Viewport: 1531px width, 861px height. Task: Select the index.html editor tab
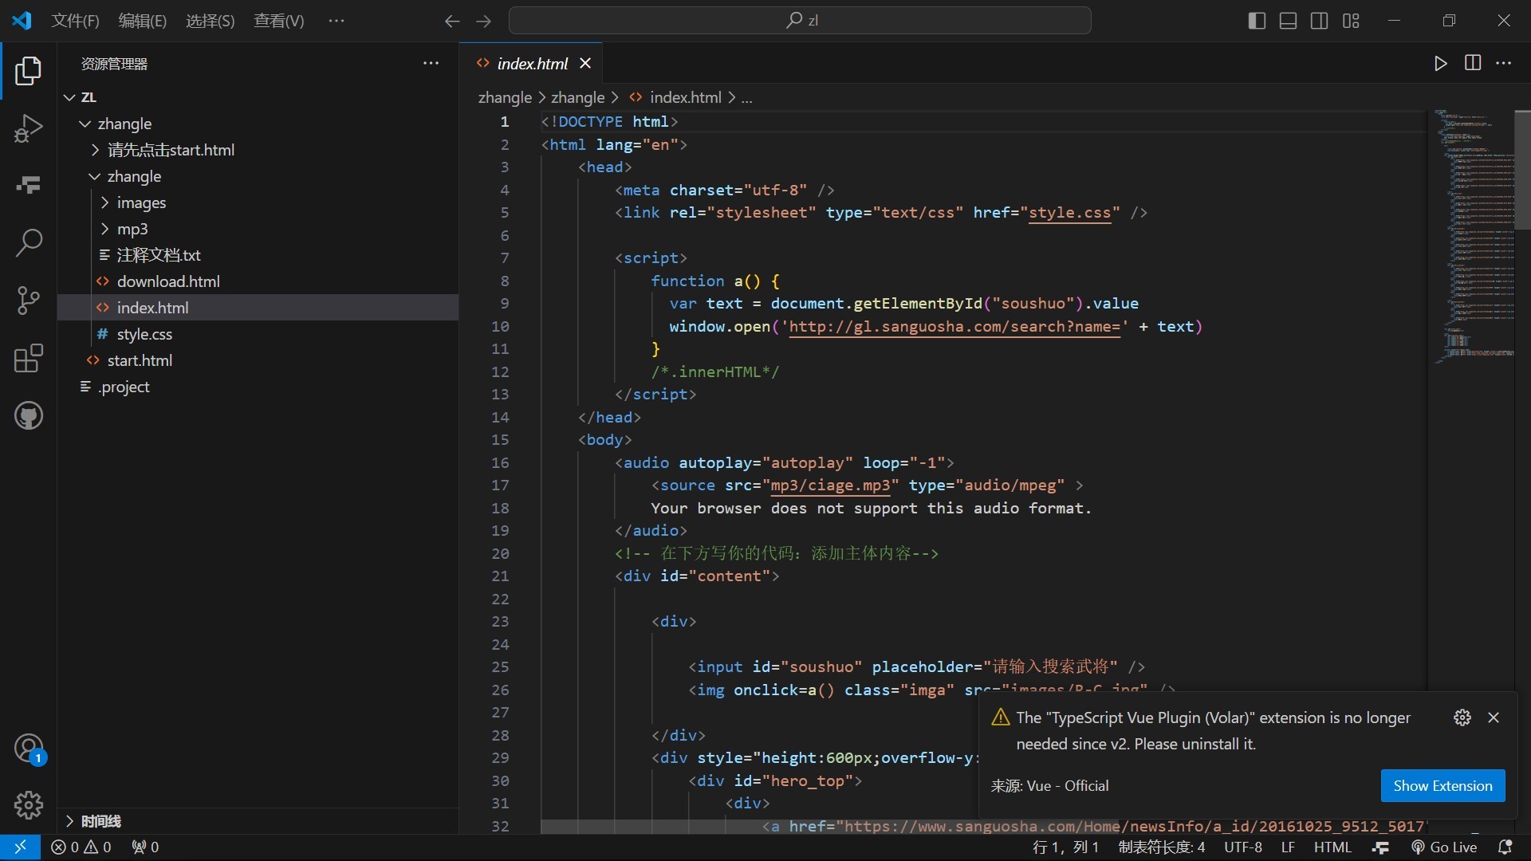[531, 64]
